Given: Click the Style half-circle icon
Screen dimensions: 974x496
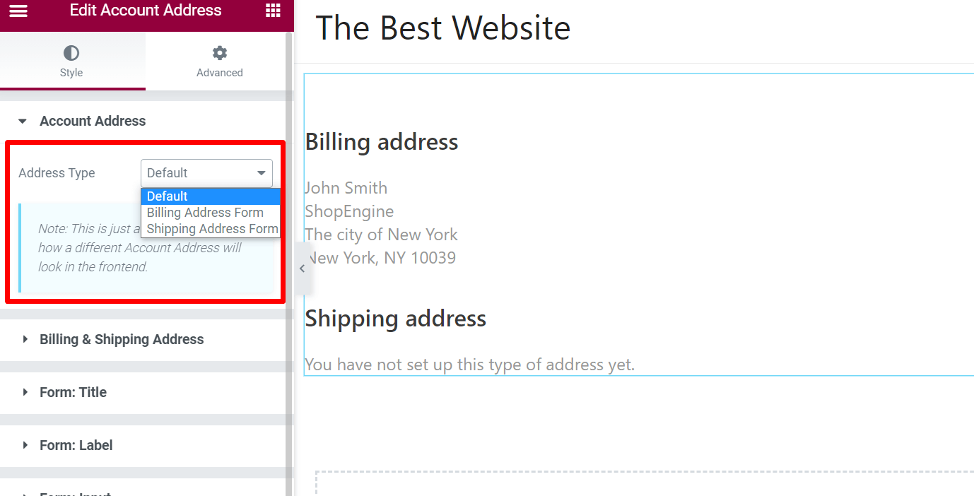Looking at the screenshot, I should 71,52.
